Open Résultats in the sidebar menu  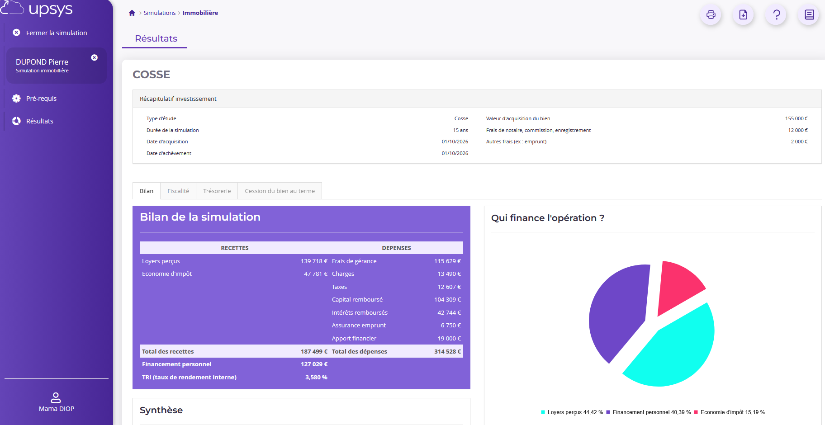(x=39, y=121)
